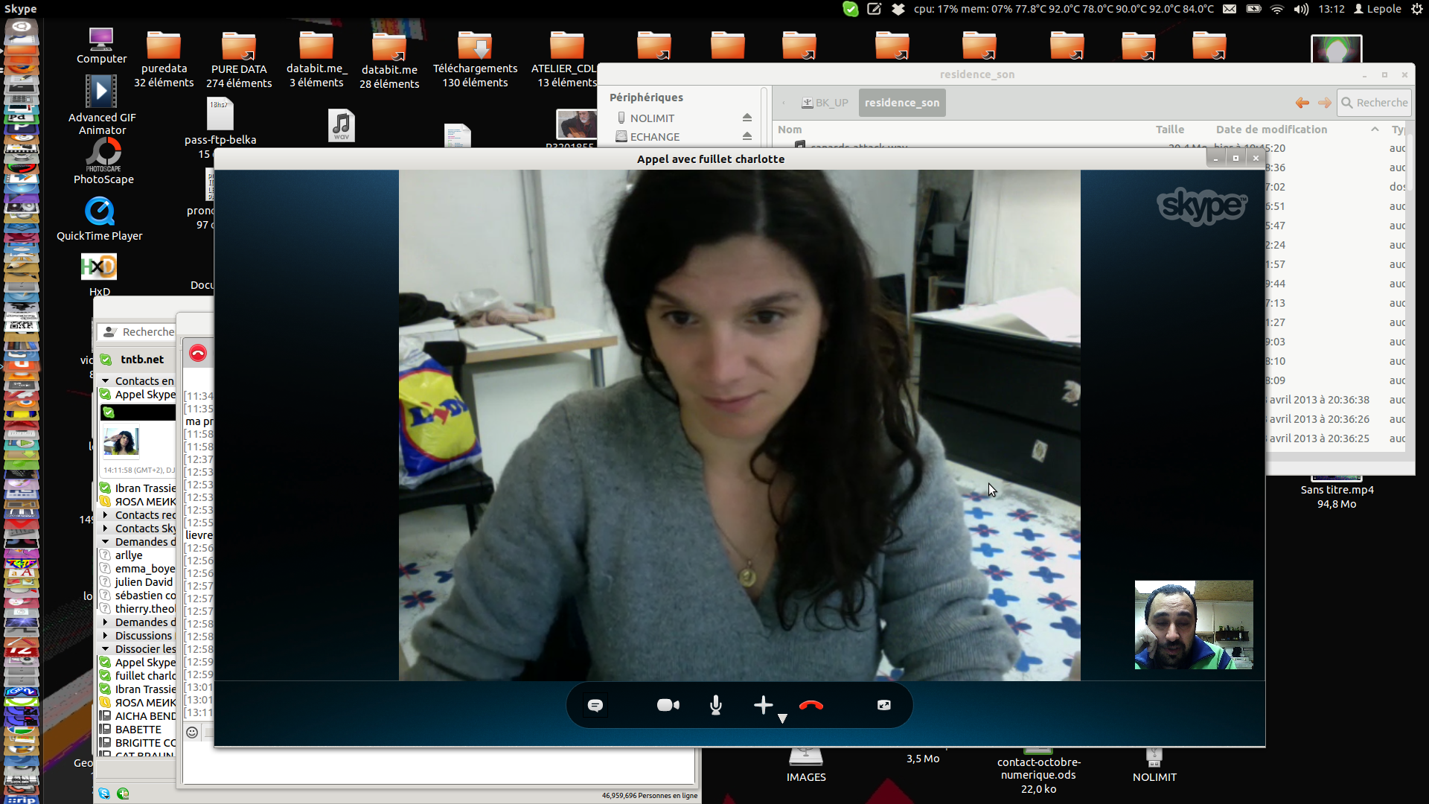Switch the call to fullscreen view

883,705
